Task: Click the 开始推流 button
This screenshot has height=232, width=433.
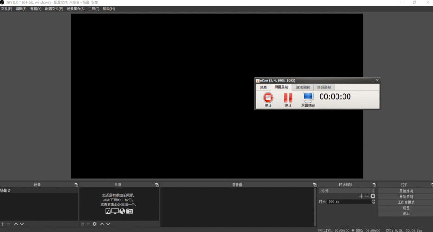Action: [x=406, y=191]
